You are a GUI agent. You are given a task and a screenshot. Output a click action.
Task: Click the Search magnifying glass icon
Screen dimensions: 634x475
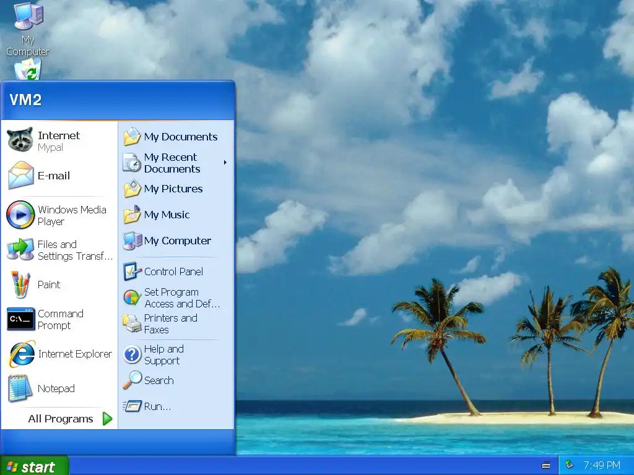pyautogui.click(x=132, y=380)
